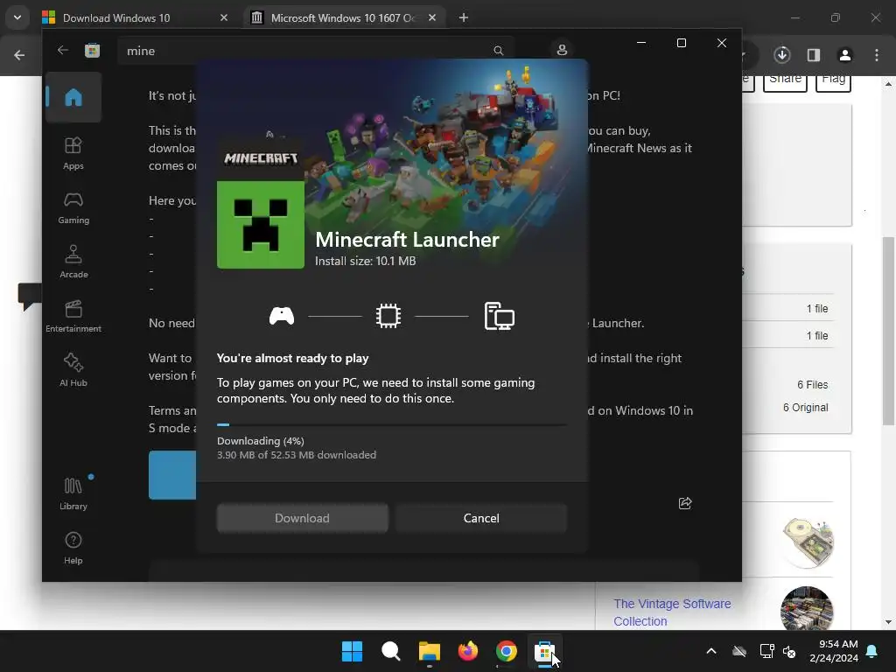This screenshot has height=672, width=896.
Task: Click the muted volume tray icon
Action: tap(789, 651)
